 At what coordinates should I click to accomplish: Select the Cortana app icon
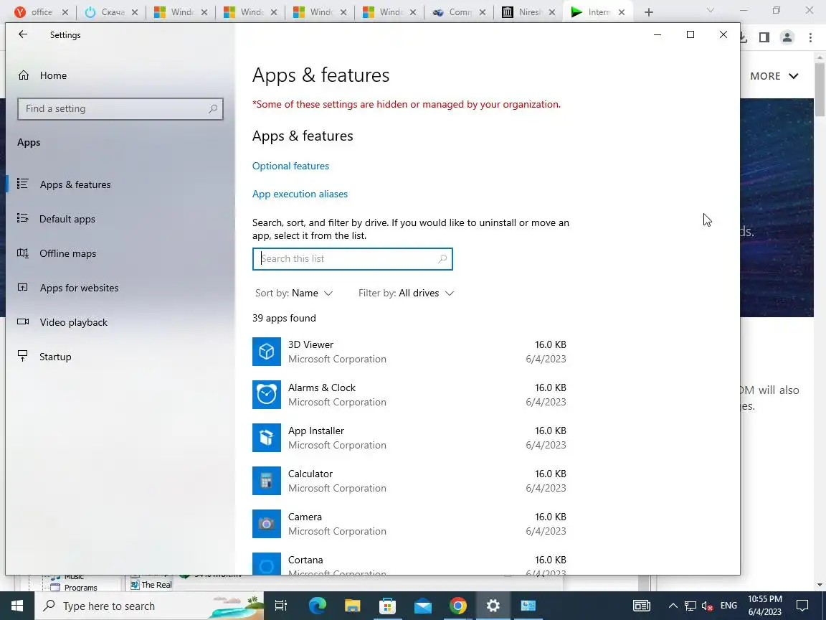(267, 563)
